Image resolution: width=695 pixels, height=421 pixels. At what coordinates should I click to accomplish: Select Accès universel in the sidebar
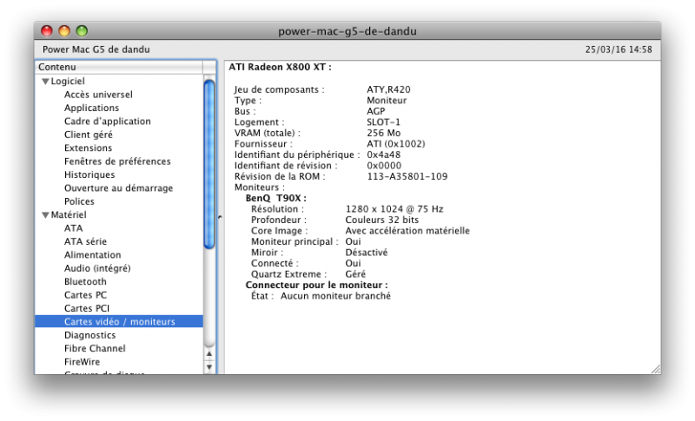98,95
